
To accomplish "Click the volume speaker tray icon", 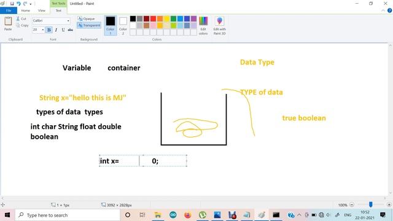I will tap(329, 215).
